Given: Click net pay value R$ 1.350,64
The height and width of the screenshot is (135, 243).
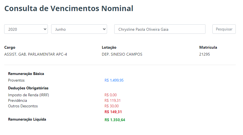Looking at the screenshot, I should (x=115, y=120).
